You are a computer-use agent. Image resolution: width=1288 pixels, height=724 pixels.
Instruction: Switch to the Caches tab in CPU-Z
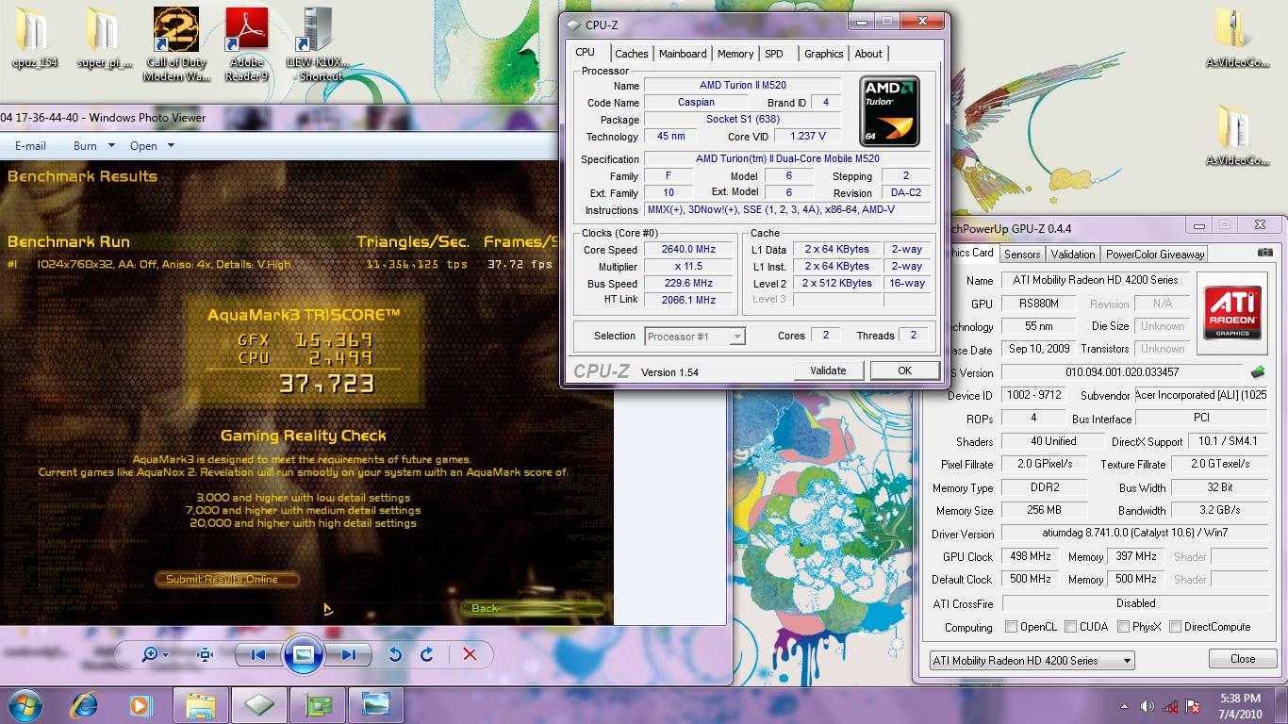631,54
